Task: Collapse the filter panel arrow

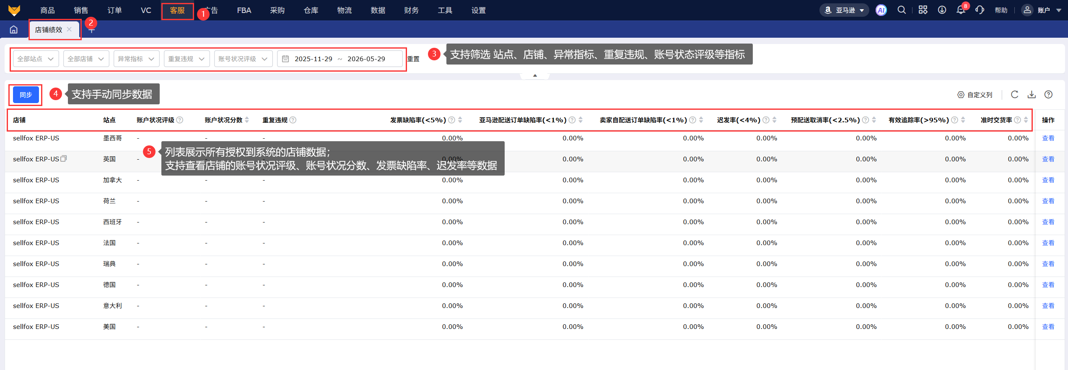Action: pyautogui.click(x=535, y=75)
